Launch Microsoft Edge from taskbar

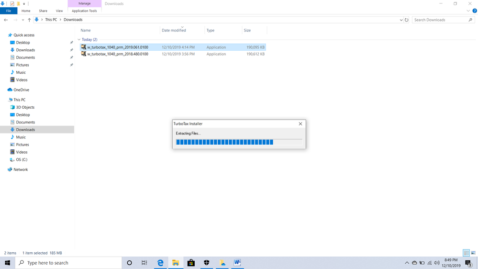click(x=160, y=263)
